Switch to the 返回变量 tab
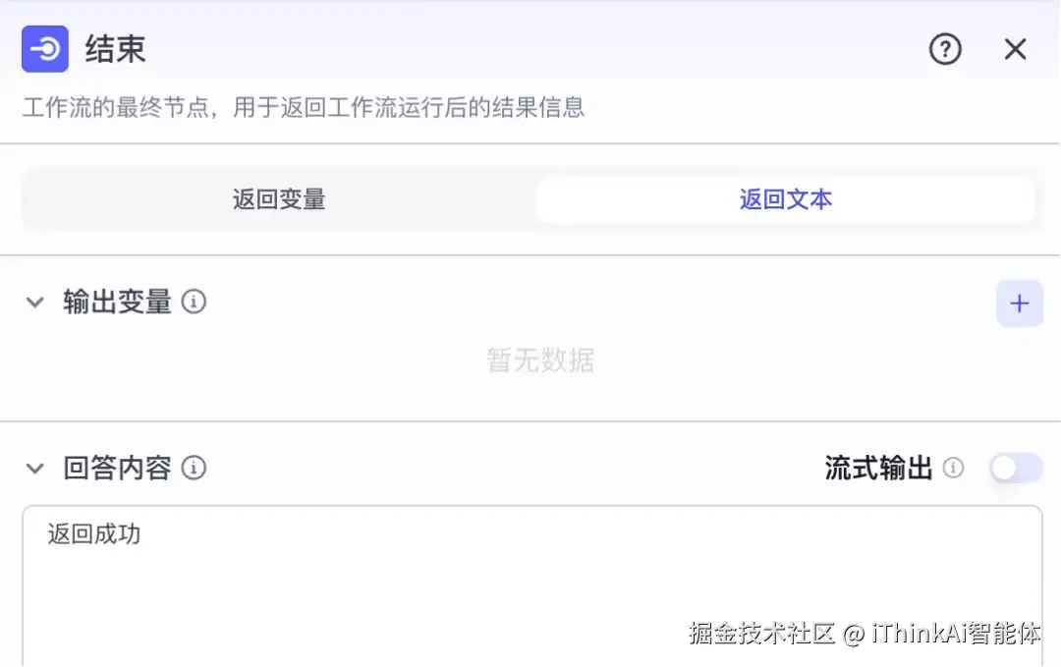 coord(279,199)
